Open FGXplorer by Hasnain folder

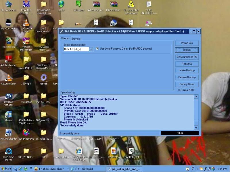(x=44, y=62)
